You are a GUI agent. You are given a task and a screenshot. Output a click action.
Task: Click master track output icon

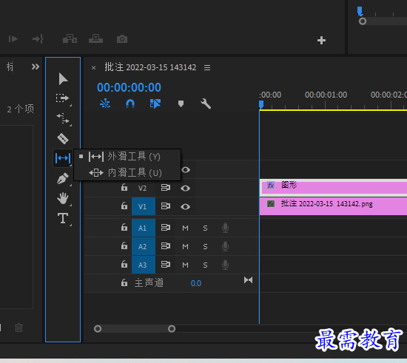click(x=248, y=280)
